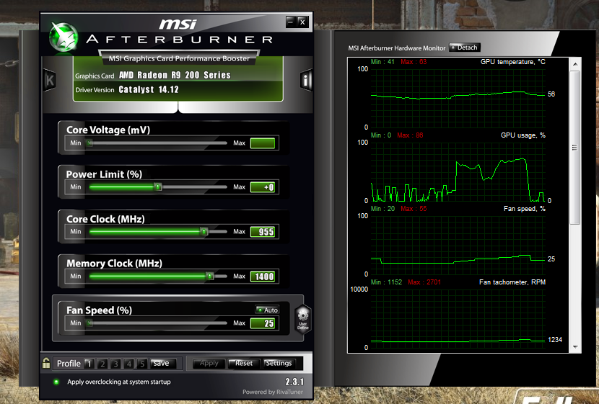
Task: Click the Power Limit +0 value field
Action: [263, 187]
